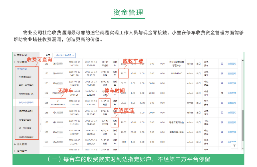Click 查看图片 link in row 153

coord(232,83)
